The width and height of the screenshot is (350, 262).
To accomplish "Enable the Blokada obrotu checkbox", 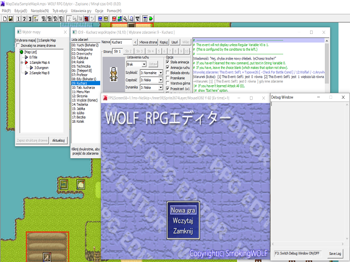I will click(x=168, y=73).
